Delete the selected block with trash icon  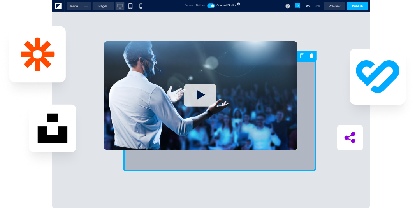(311, 56)
